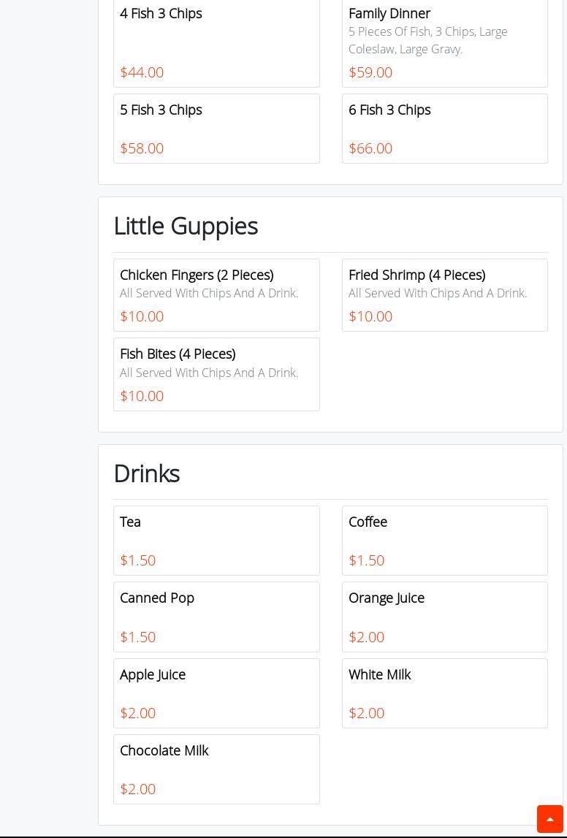Click the $44.00 price label

click(x=142, y=72)
